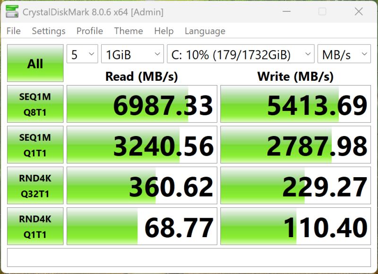This screenshot has width=378, height=274.
Task: Open the unit dropdown showing MB/s
Action: point(344,54)
